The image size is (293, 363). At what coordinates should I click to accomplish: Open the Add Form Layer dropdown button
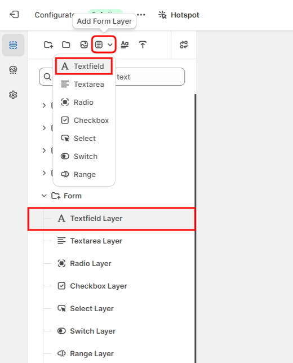(x=104, y=44)
